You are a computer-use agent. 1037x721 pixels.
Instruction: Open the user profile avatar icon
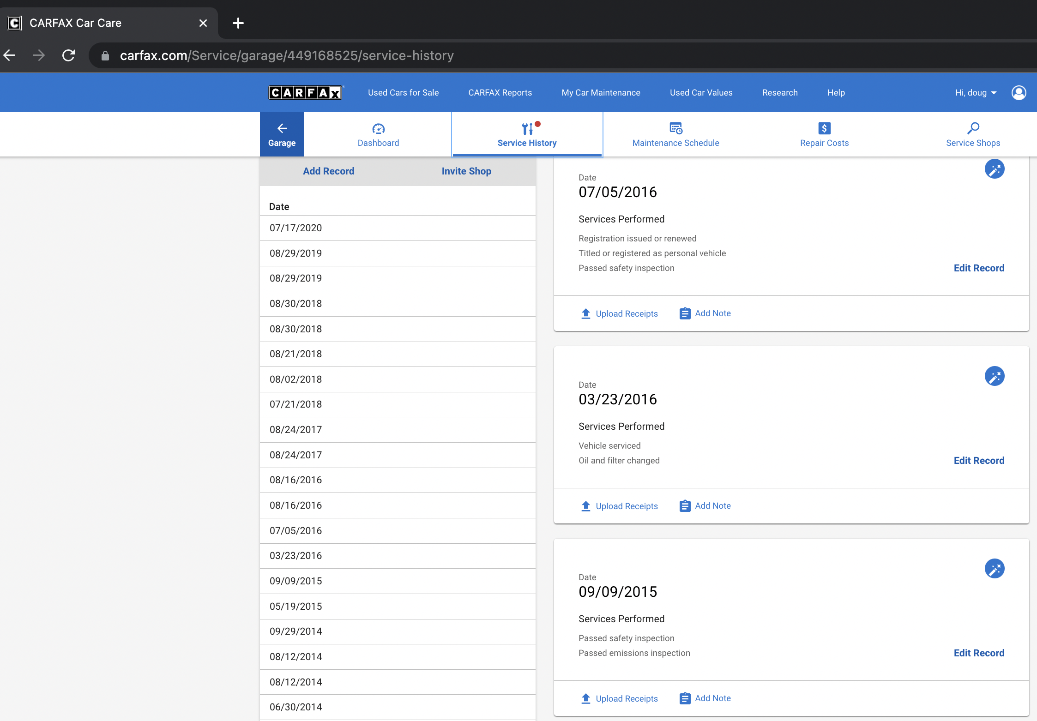pyautogui.click(x=1019, y=93)
